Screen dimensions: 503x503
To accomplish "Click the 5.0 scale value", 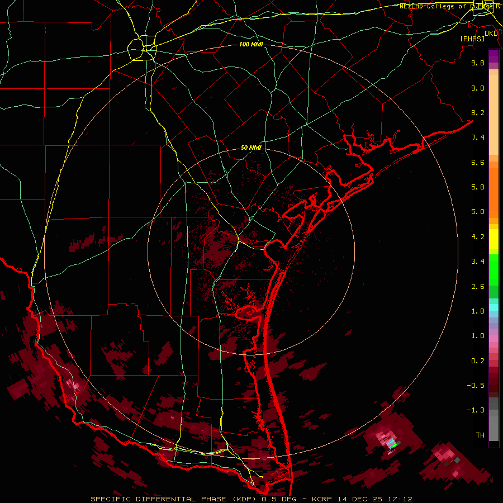I will pyautogui.click(x=478, y=212).
